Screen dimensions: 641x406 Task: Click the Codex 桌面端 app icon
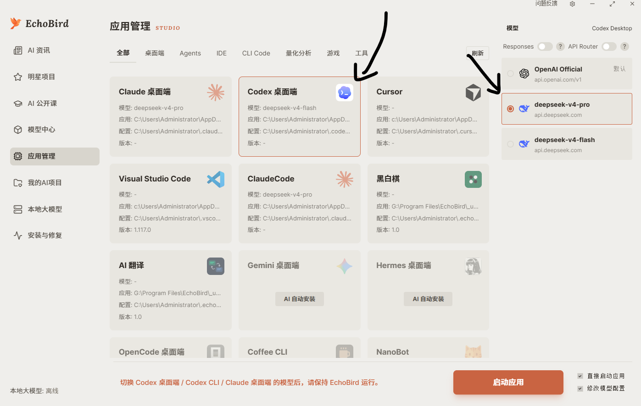pyautogui.click(x=345, y=93)
